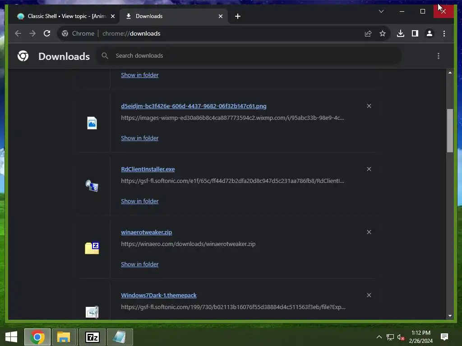Click the browser forward arrow

click(x=32, y=33)
